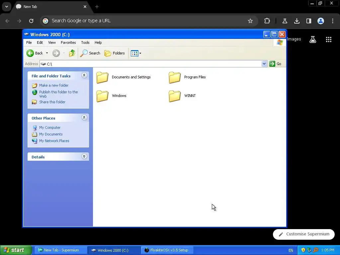
Task: Open the Views dropdown button
Action: 136,53
